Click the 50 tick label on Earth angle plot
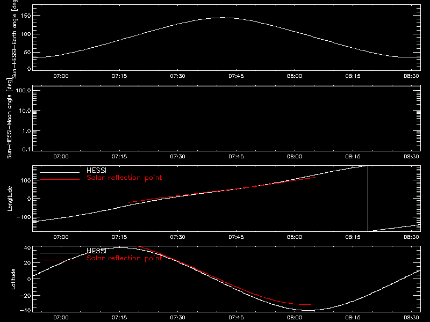This screenshot has width=430, height=322. tap(27, 52)
